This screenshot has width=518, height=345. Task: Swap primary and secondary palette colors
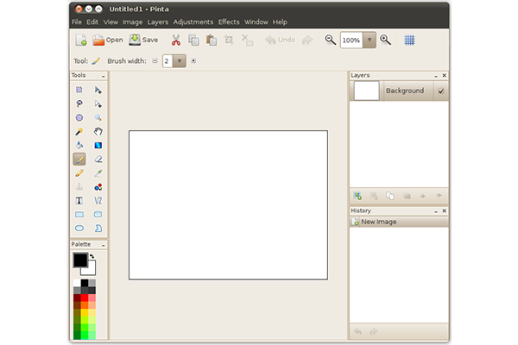pyautogui.click(x=92, y=256)
